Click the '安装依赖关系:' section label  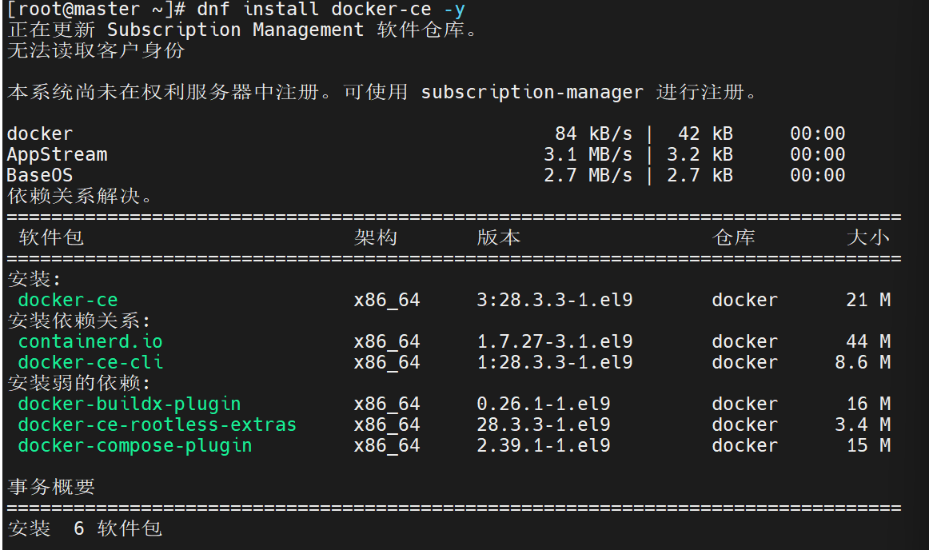click(79, 321)
